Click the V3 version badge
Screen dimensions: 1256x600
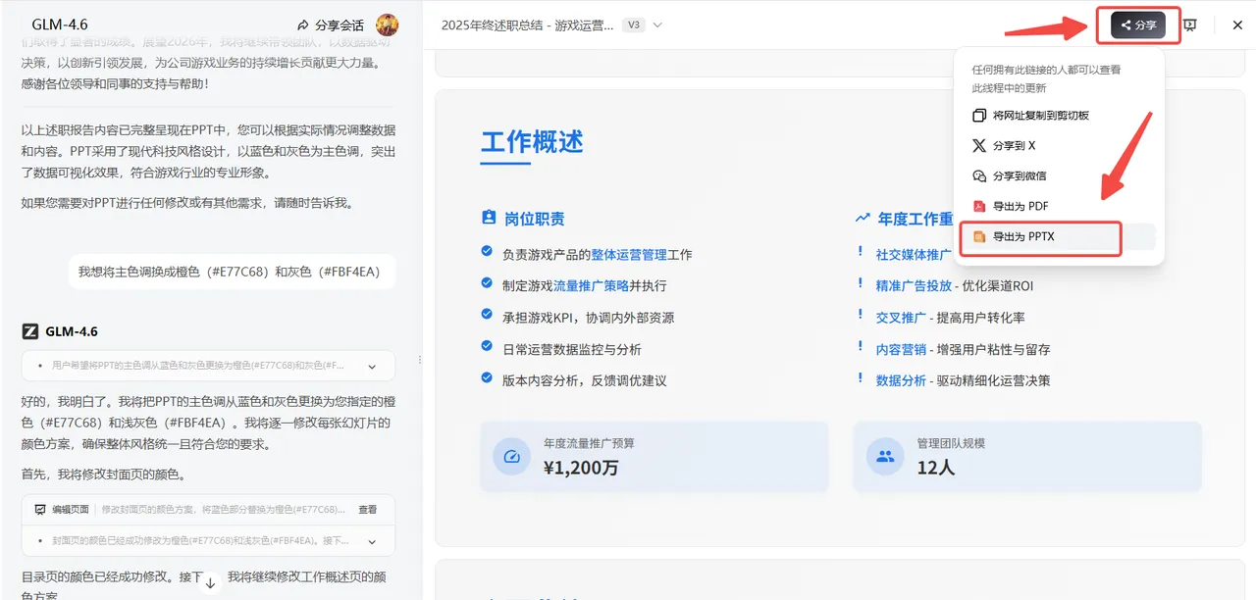click(x=633, y=25)
